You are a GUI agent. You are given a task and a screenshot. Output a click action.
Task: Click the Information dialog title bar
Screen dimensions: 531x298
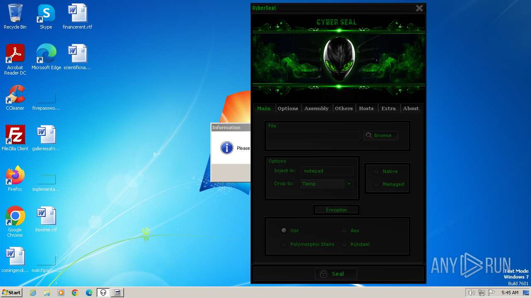point(231,127)
